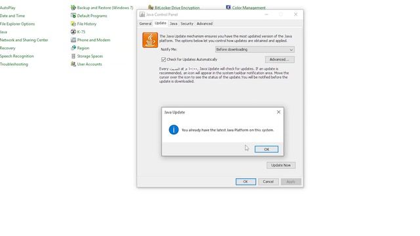Click the Java Update dialog title text
The image size is (420, 236).
[175, 112]
